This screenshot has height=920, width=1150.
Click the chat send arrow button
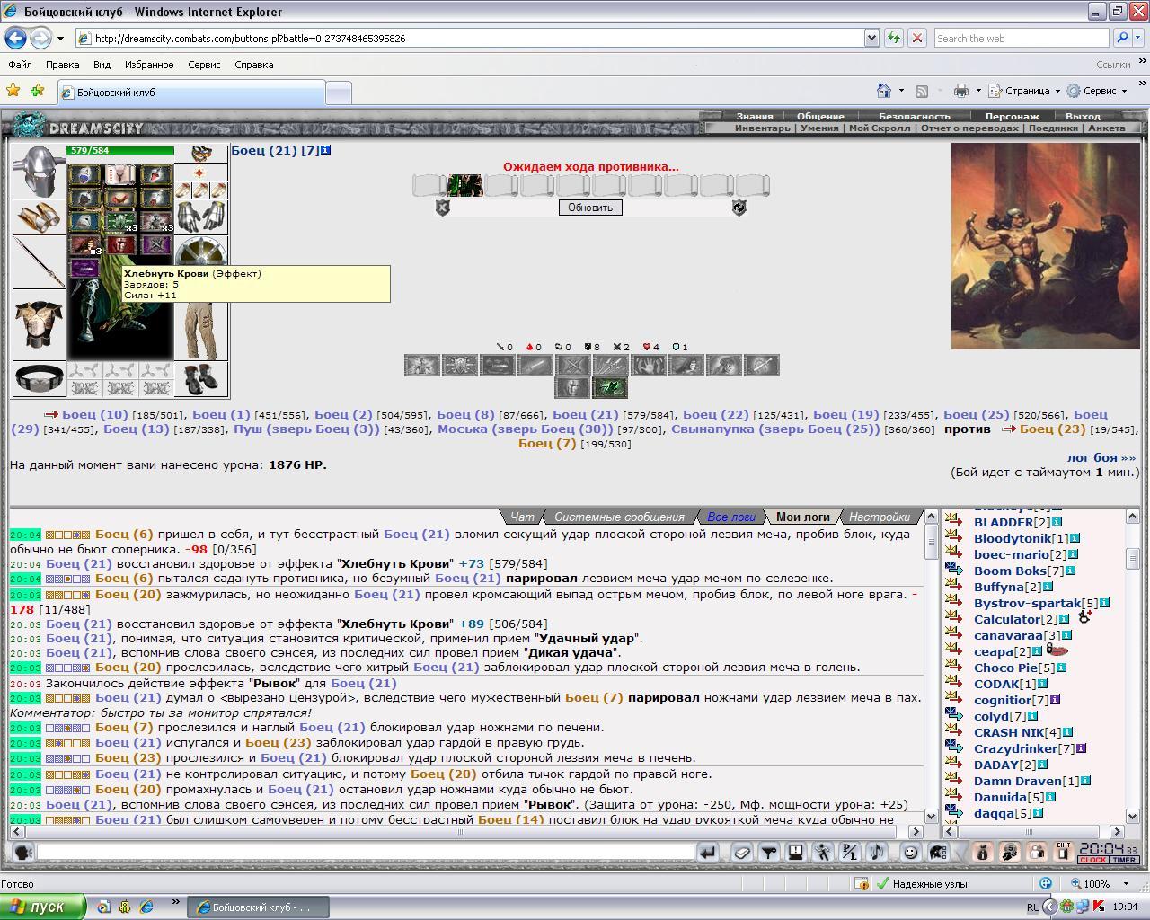pyautogui.click(x=708, y=853)
